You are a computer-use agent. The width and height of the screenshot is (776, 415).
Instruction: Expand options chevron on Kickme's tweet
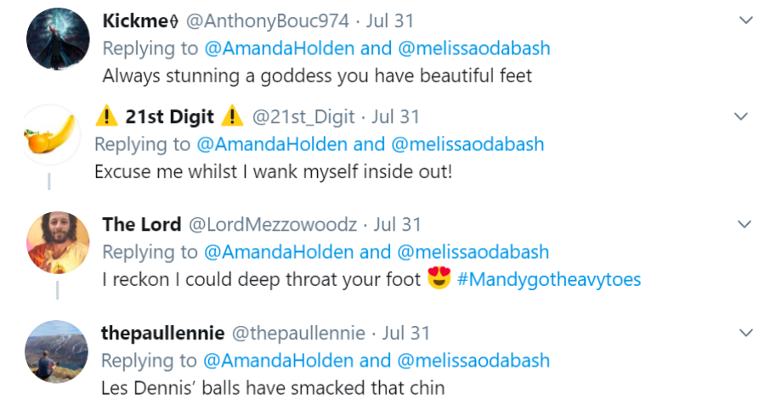click(745, 20)
